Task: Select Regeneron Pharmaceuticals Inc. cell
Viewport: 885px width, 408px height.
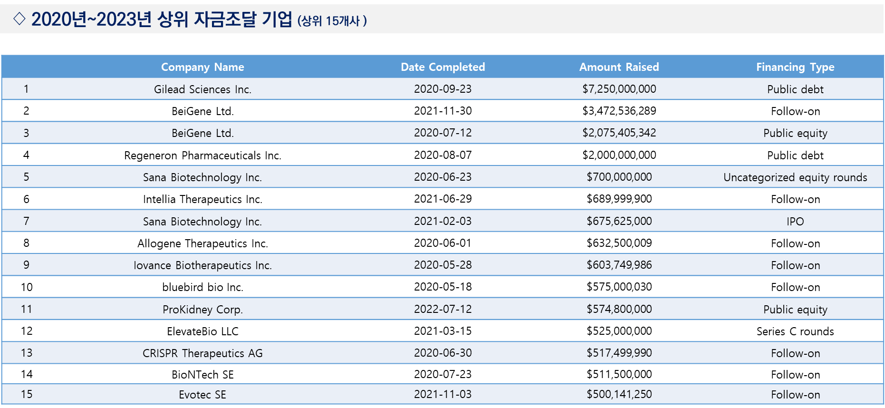Action: 202,155
